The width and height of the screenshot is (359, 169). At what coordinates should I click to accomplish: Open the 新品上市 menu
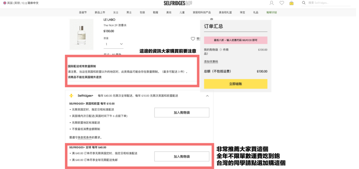coord(100,13)
